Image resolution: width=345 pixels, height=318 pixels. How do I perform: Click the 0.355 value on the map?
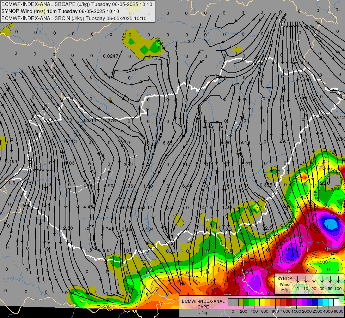pyautogui.click(x=266, y=185)
